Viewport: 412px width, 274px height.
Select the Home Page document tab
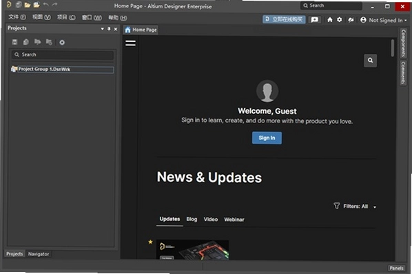[141, 30]
